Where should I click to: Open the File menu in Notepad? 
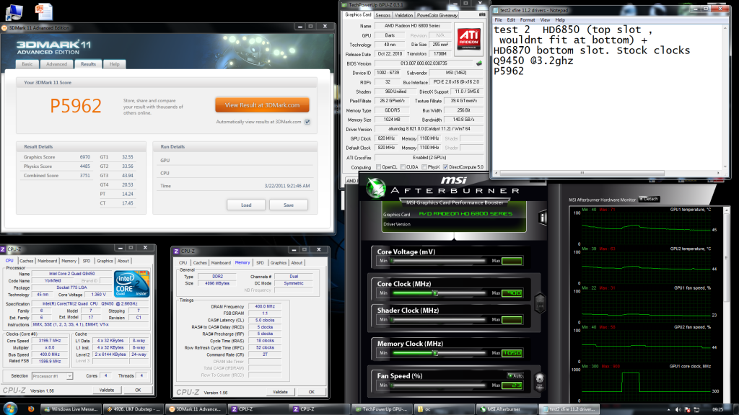tap(498, 20)
